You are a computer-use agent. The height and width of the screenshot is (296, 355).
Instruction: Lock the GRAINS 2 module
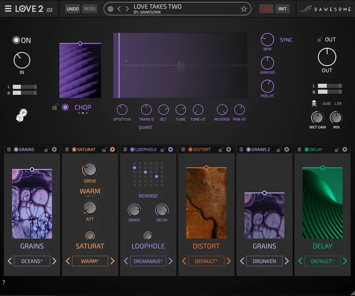click(x=279, y=150)
